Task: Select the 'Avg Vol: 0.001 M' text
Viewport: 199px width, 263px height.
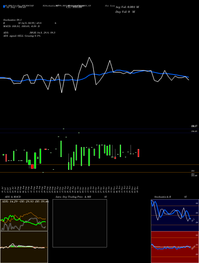Action: 127,7
